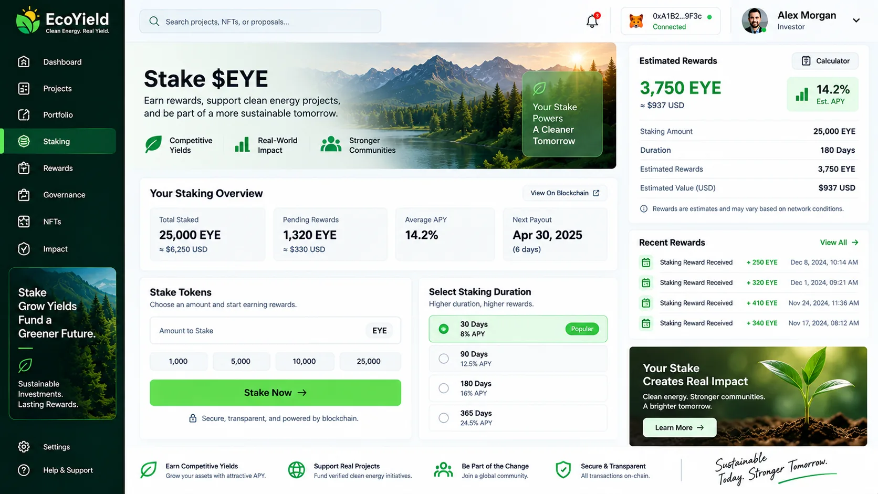Viewport: 878px width, 494px height.
Task: Click the search magnifier icon
Action: click(x=154, y=22)
